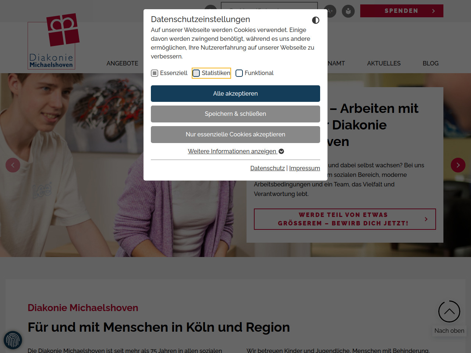Open fingerprint privacy settings icon

point(13,340)
